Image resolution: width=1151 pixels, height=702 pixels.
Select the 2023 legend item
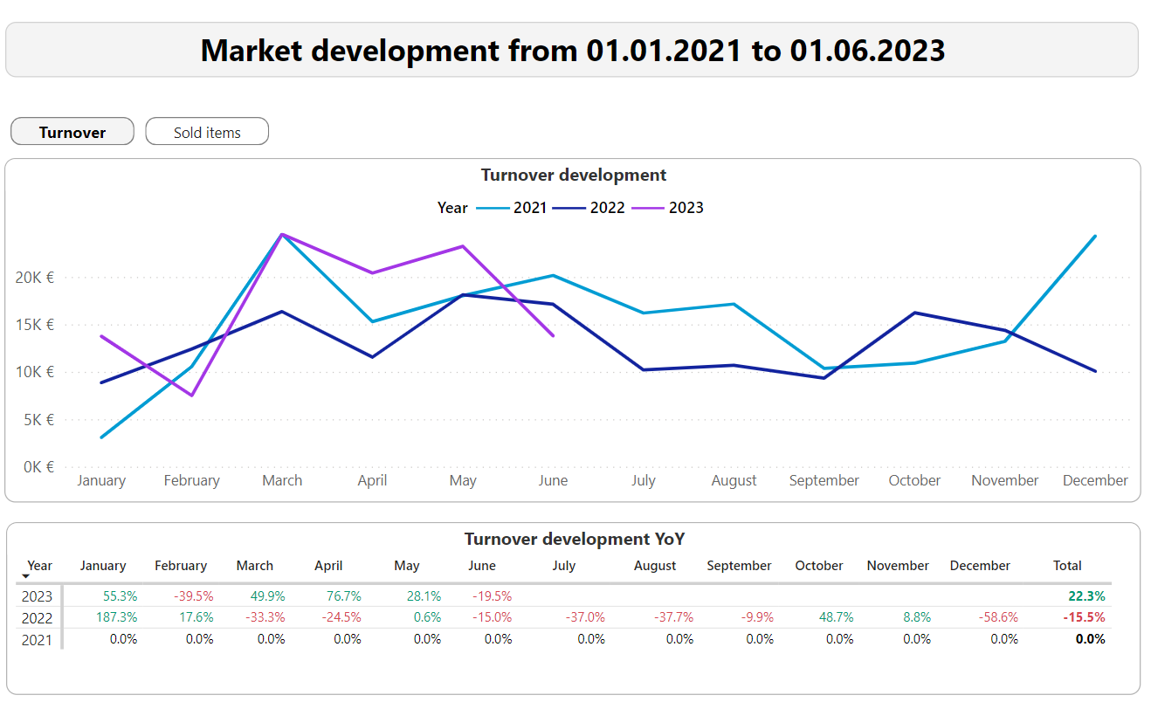(679, 208)
